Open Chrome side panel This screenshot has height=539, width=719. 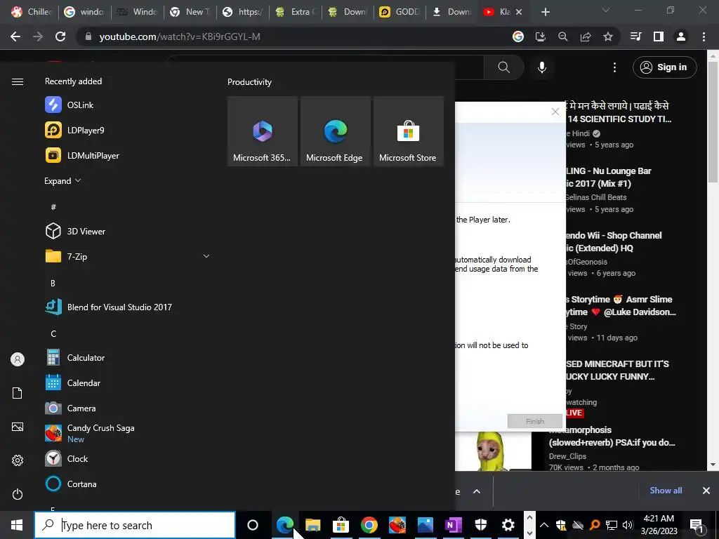click(659, 36)
